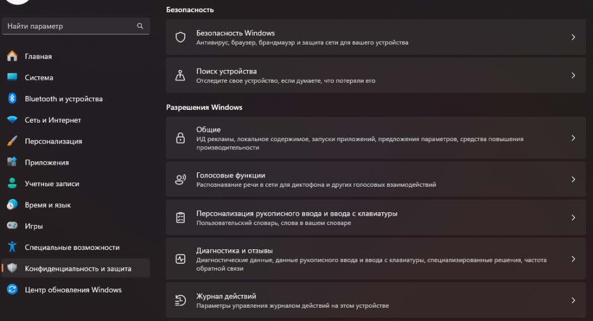Focus the Найти параметр search field
Screen dimensions: 593x321
pos(76,26)
